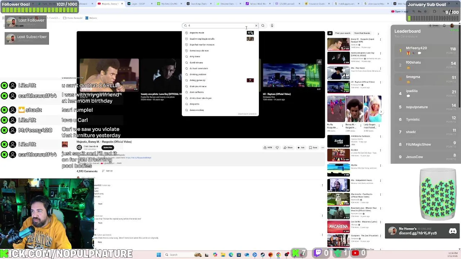Open Boney M. Rasputin Sopot Festival video

[338, 44]
